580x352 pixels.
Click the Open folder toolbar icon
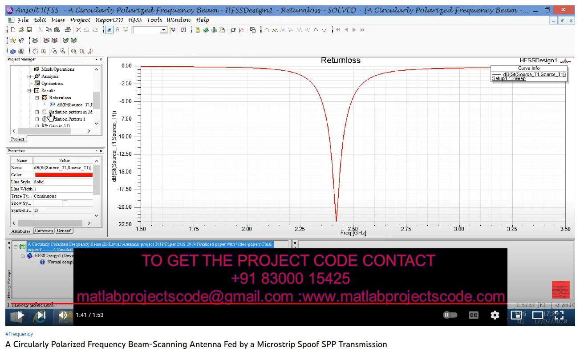click(x=21, y=30)
